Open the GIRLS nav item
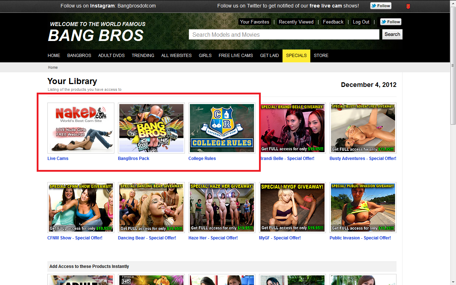 click(x=205, y=56)
